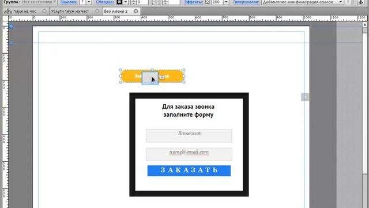Click the stroke width field showing 0
369x208 pixels.
(x=142, y=2)
